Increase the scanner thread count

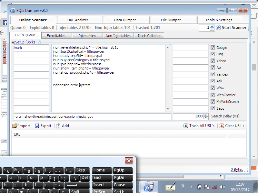click(x=212, y=26)
